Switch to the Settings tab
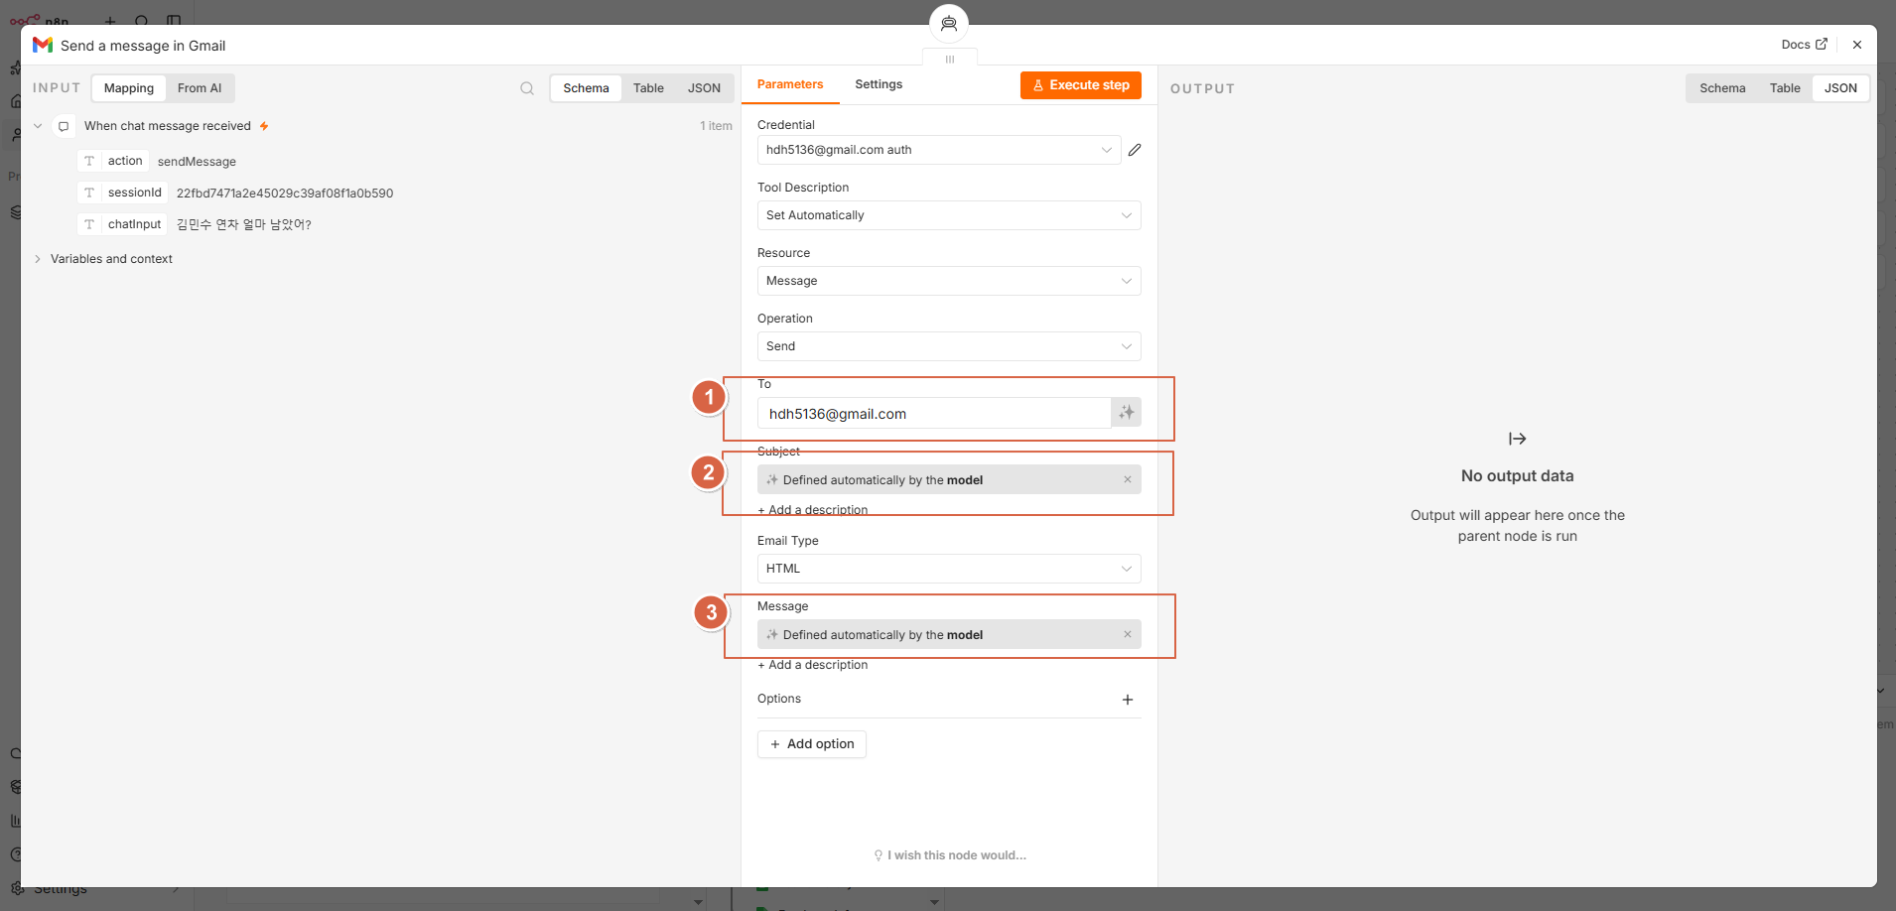This screenshot has height=911, width=1896. coord(879,84)
